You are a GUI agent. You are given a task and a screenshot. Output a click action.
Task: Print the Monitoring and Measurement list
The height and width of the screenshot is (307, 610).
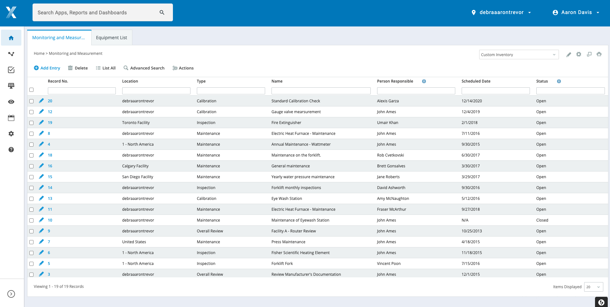599,55
